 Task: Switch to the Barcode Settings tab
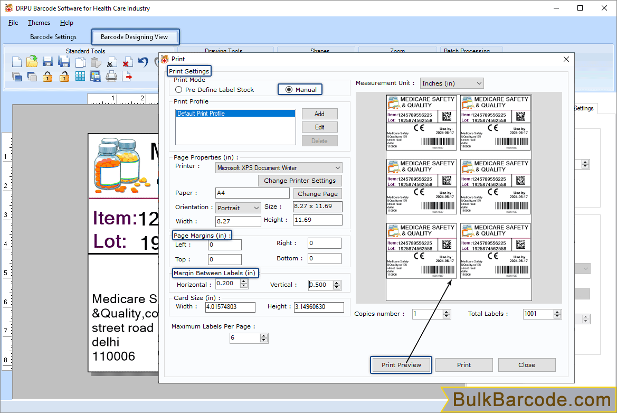click(53, 37)
